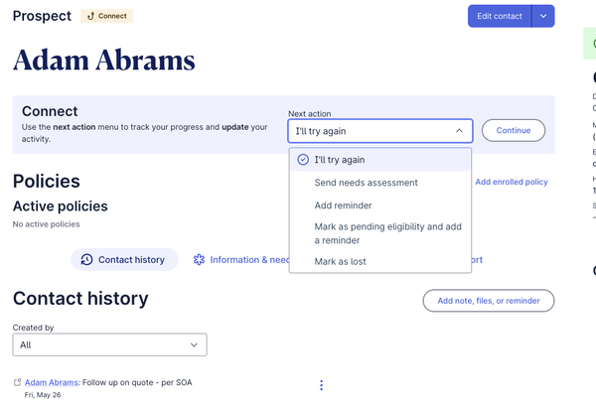
Task: Click the Edit contact button
Action: [499, 16]
